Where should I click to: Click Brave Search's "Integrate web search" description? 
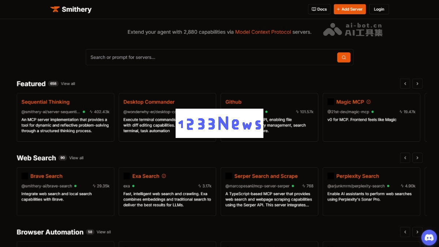tap(57, 197)
